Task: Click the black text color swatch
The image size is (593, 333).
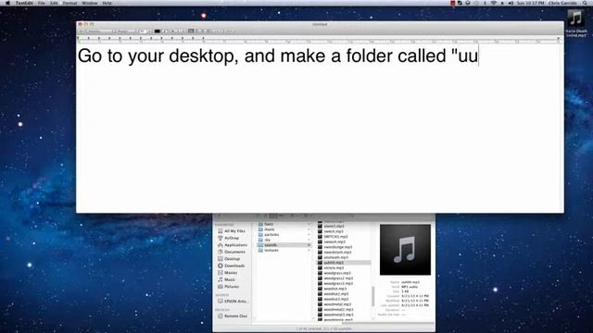Action: coord(158,31)
